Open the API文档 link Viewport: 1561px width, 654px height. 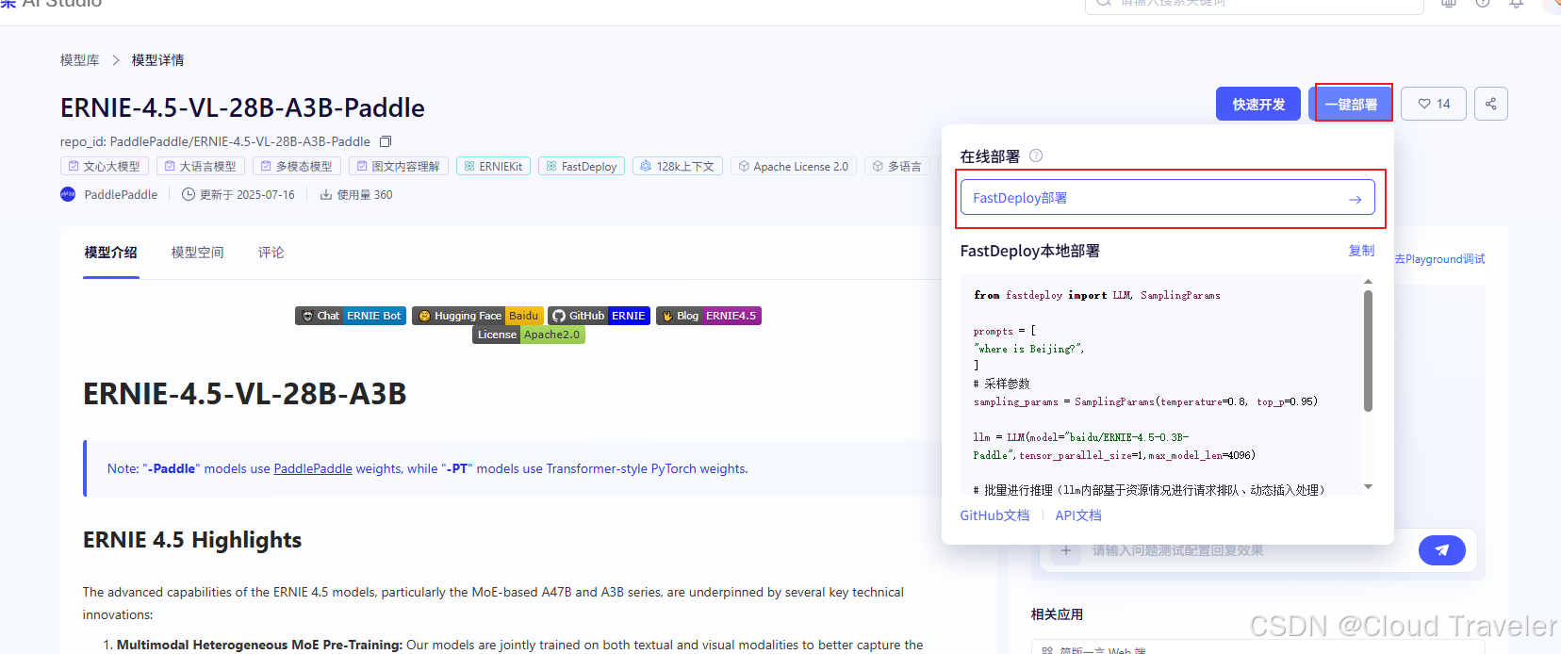(x=1078, y=515)
